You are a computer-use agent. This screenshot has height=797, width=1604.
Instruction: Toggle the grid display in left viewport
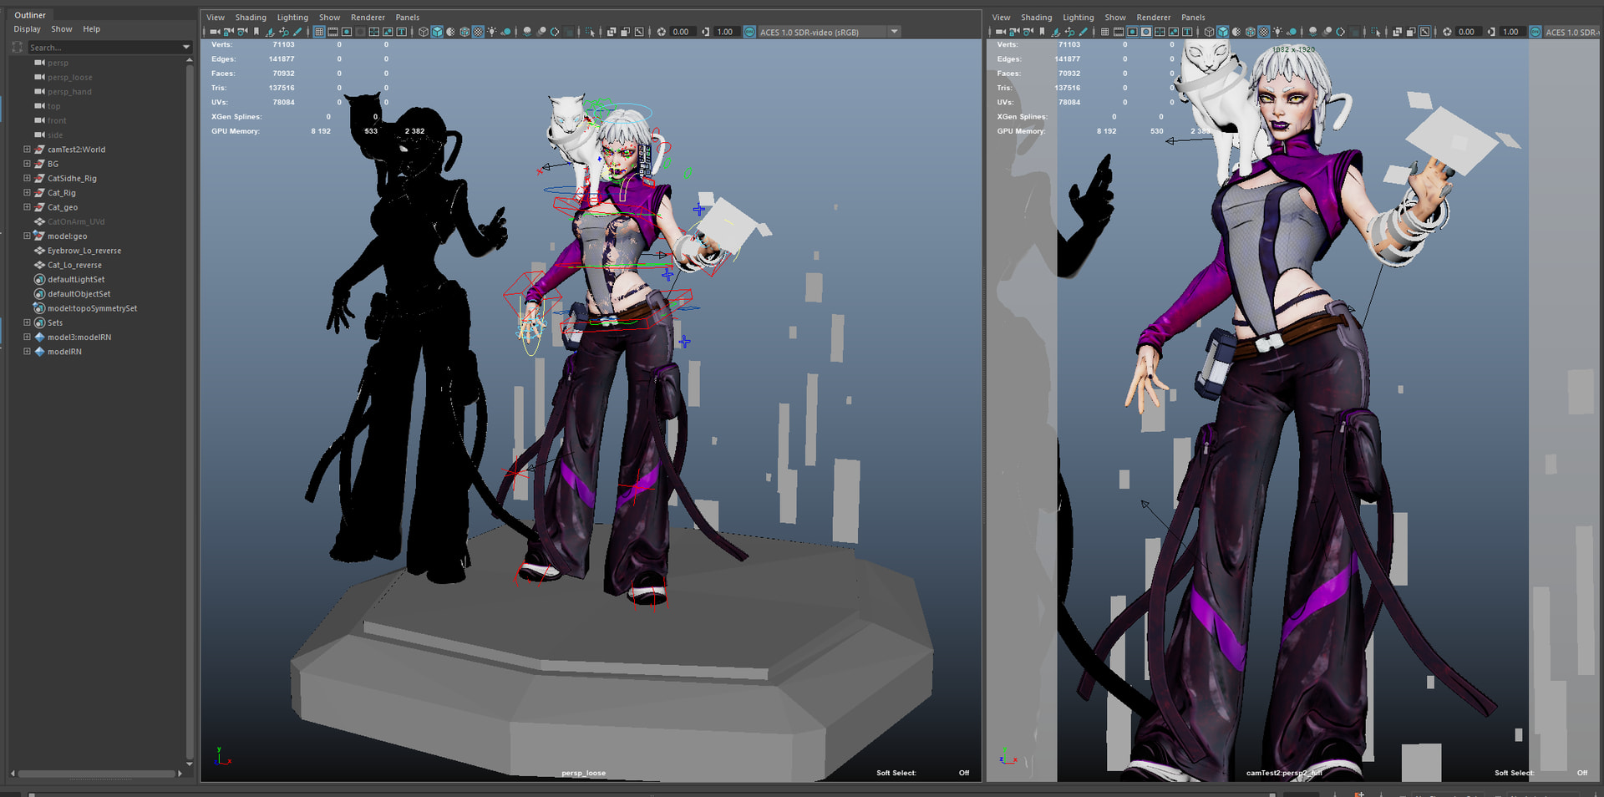(319, 32)
